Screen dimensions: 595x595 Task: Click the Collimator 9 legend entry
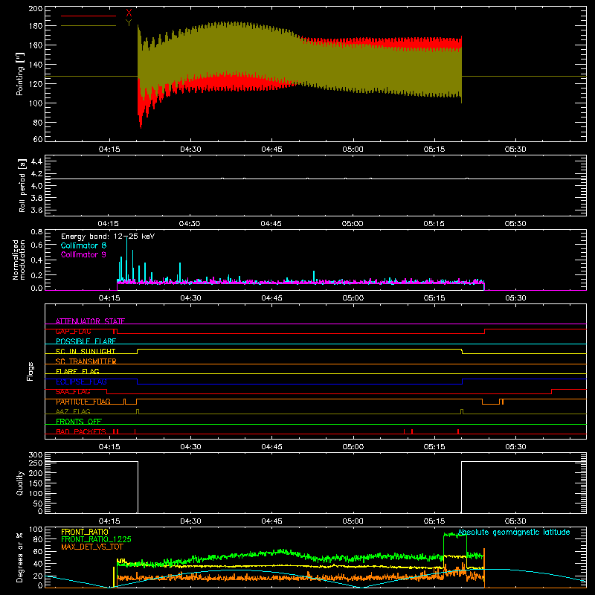coord(83,254)
